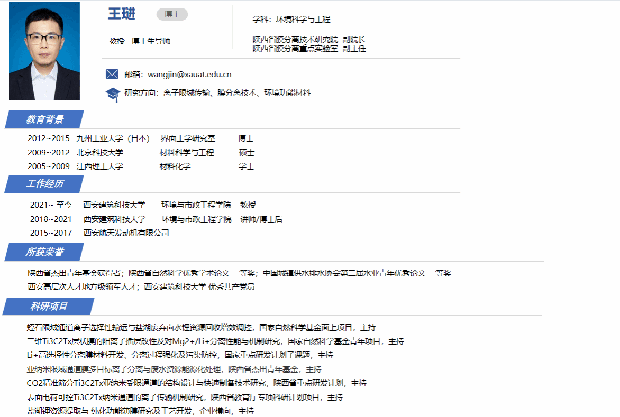Click the 江西理工大学 education entry
The image size is (620, 417).
tap(99, 166)
